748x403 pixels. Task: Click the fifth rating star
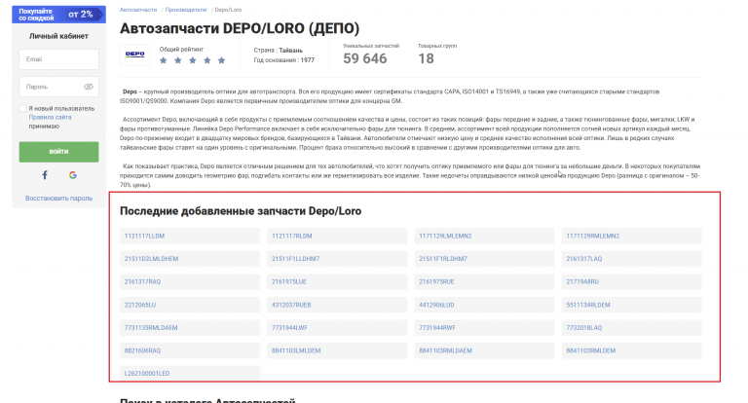point(221,60)
